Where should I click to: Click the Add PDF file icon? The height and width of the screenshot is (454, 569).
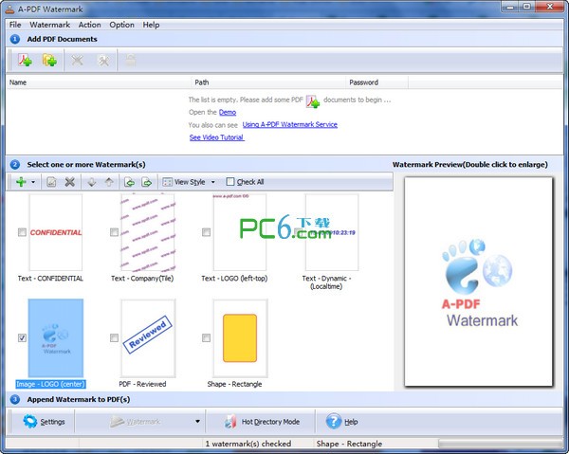tap(26, 60)
